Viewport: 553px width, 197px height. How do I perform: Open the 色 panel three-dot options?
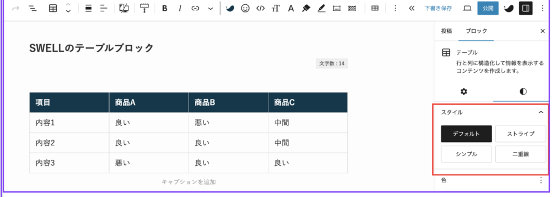pos(541,180)
